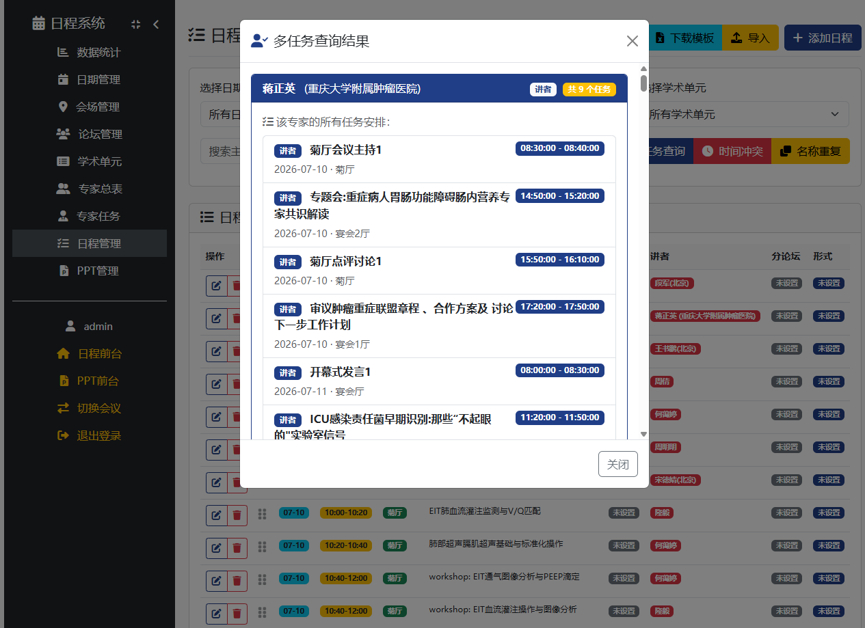Click time badge 11:20:00 - 11:50:00
Viewport: 865px width, 628px height.
click(560, 418)
